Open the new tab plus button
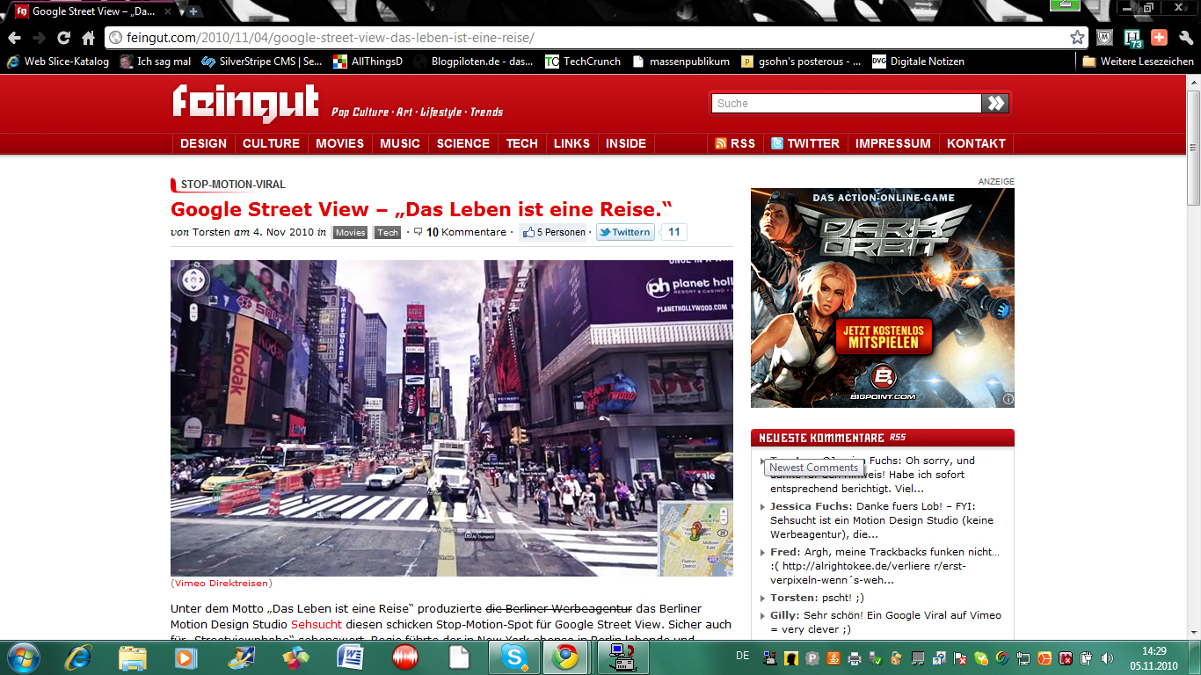The width and height of the screenshot is (1201, 675). 193,11
